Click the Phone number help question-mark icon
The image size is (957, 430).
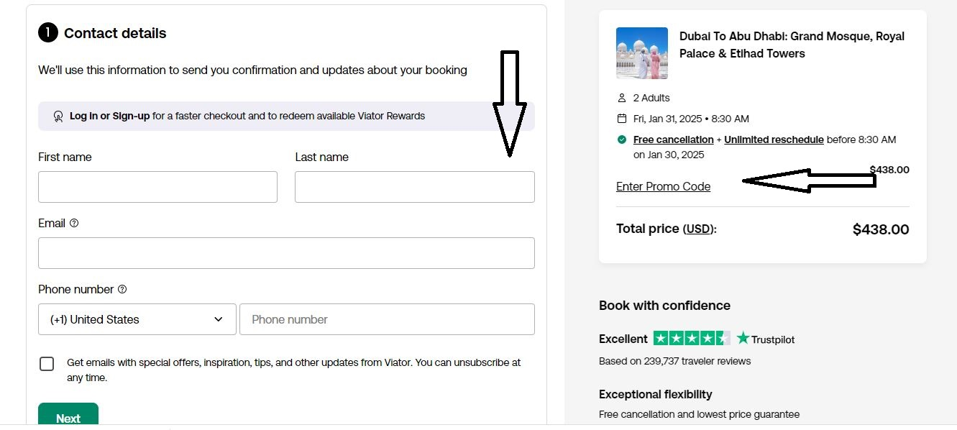click(x=122, y=289)
